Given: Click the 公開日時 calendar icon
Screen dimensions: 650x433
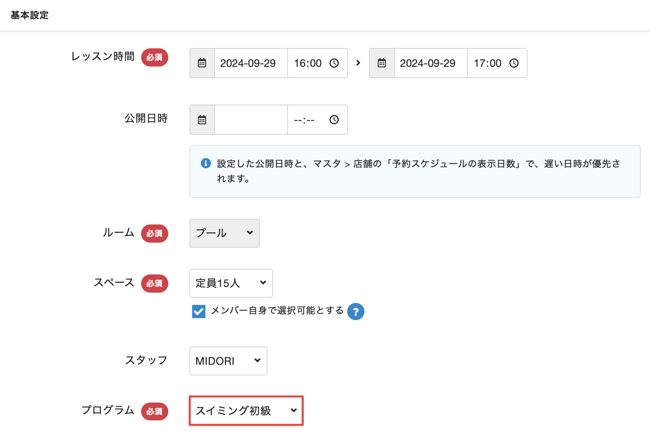Looking at the screenshot, I should coord(202,120).
